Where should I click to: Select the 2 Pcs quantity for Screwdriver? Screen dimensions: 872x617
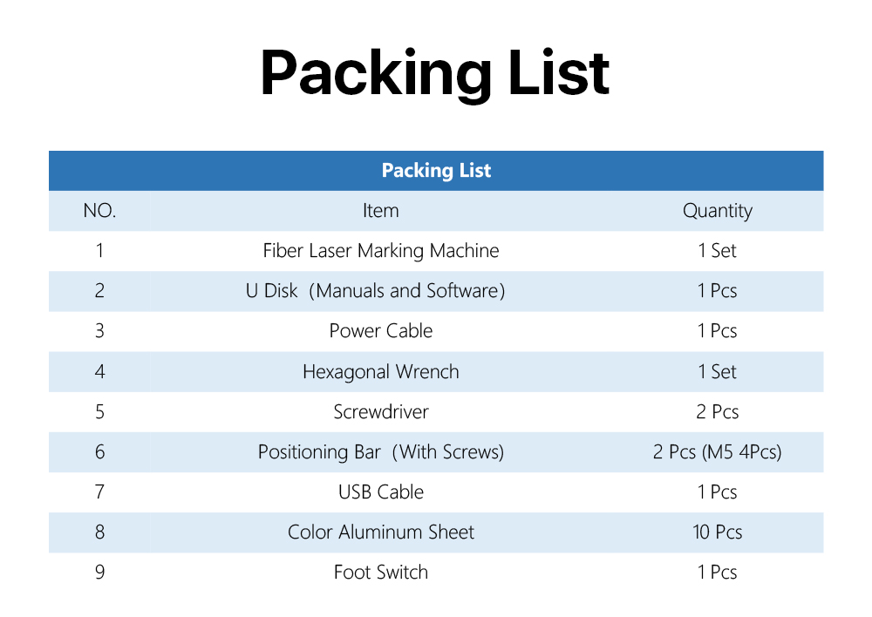718,412
